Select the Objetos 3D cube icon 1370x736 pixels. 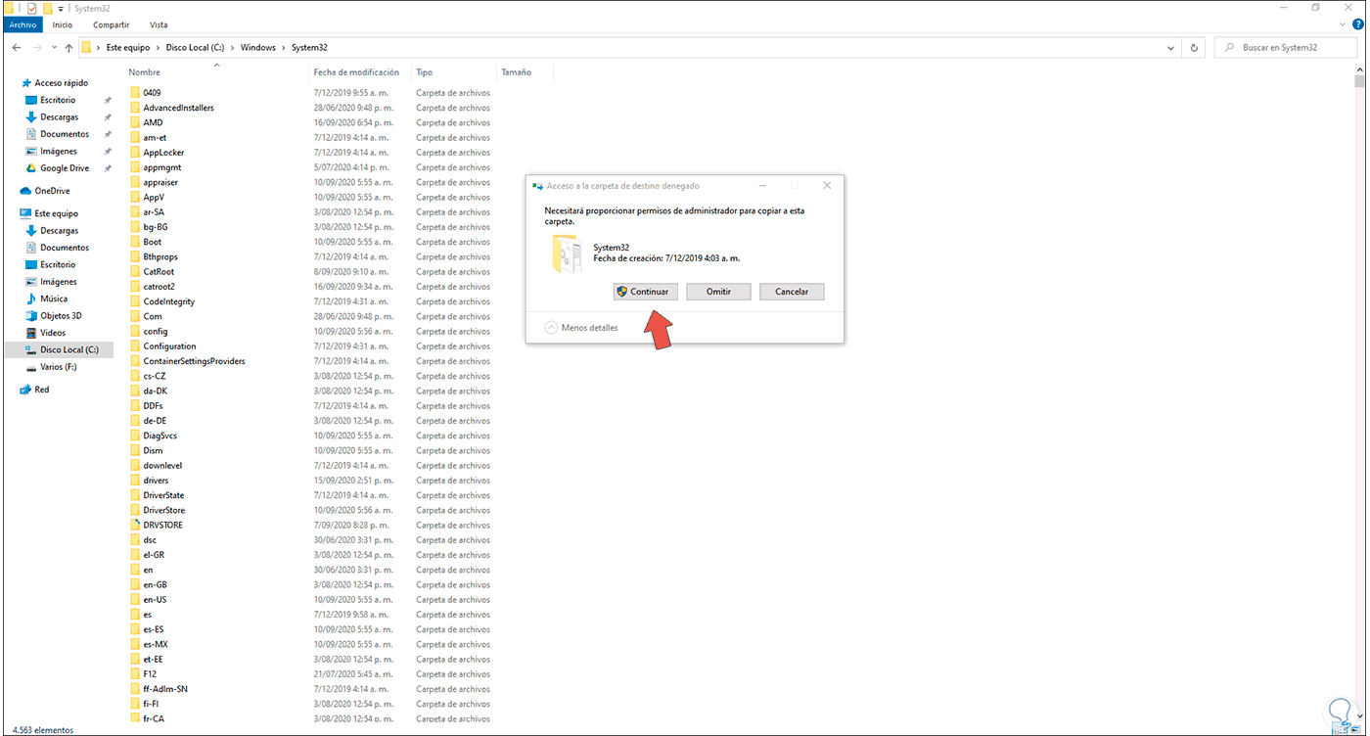click(x=31, y=316)
